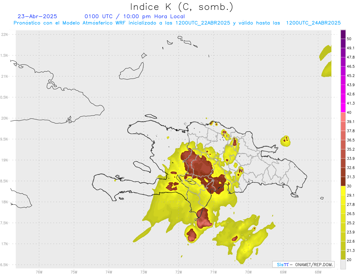Click the time '0100 UTC / 10:00 pm Hora Local'

(135, 16)
